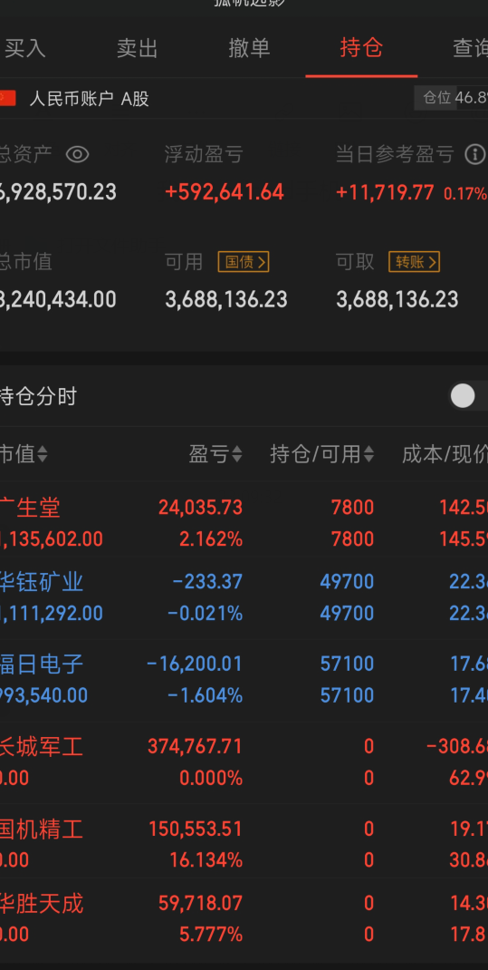Click floating profit value +592,641.64
Viewport: 488px width, 970px height.
(x=225, y=192)
